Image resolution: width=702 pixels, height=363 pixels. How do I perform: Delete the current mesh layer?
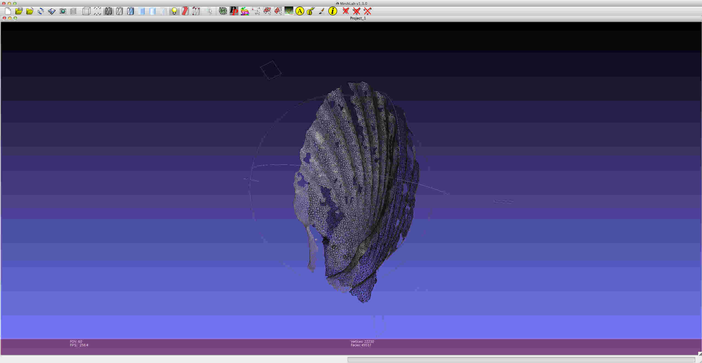point(346,11)
